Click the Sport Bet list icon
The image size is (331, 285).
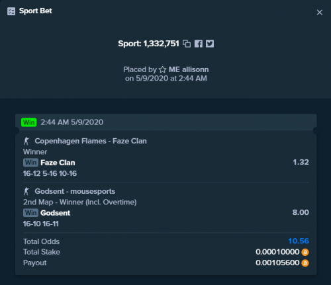click(11, 11)
